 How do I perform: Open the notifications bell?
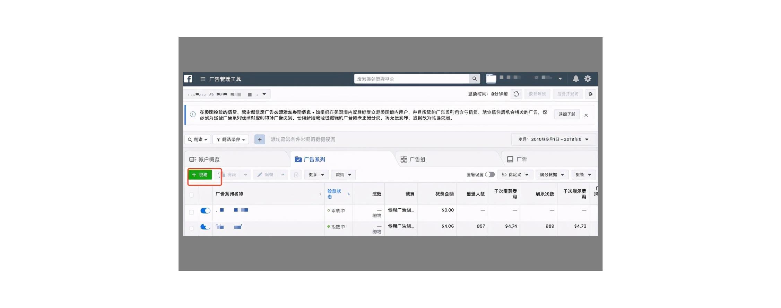click(x=576, y=79)
